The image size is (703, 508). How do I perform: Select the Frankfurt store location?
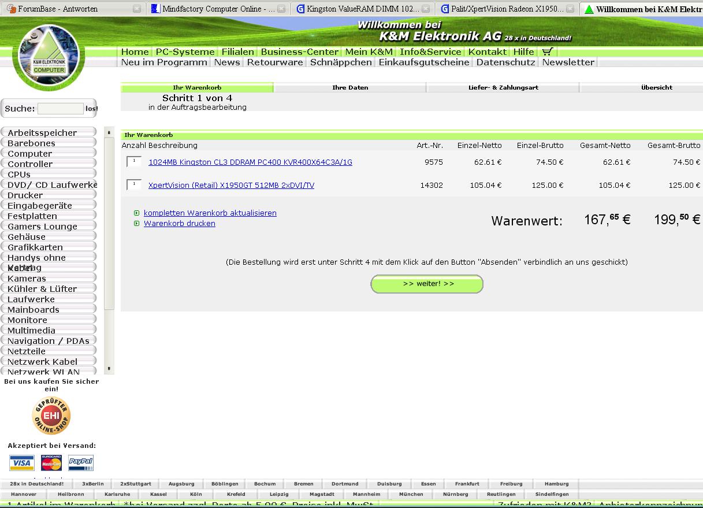467,484
